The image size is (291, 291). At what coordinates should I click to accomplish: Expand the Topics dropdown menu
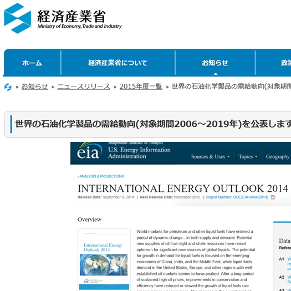tap(248, 157)
